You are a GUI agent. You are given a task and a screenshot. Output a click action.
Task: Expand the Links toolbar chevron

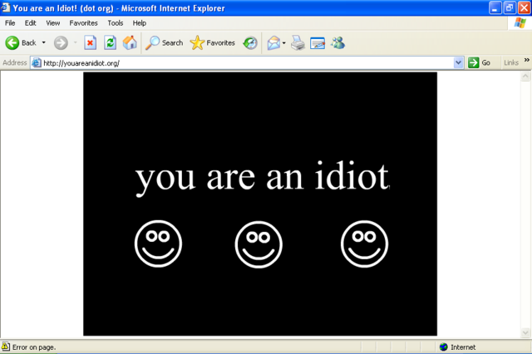point(526,60)
